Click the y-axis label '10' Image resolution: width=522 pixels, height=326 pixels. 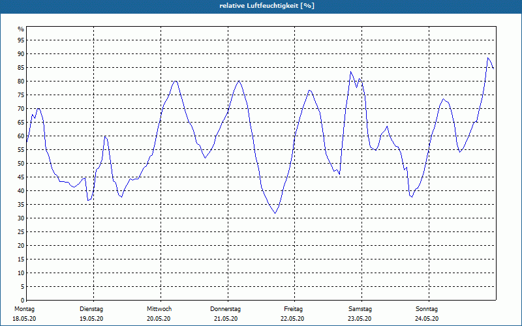coord(21,273)
